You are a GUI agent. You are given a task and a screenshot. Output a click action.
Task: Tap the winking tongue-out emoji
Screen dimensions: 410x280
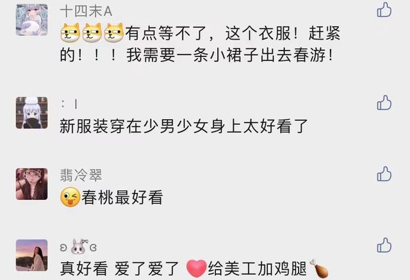70,197
